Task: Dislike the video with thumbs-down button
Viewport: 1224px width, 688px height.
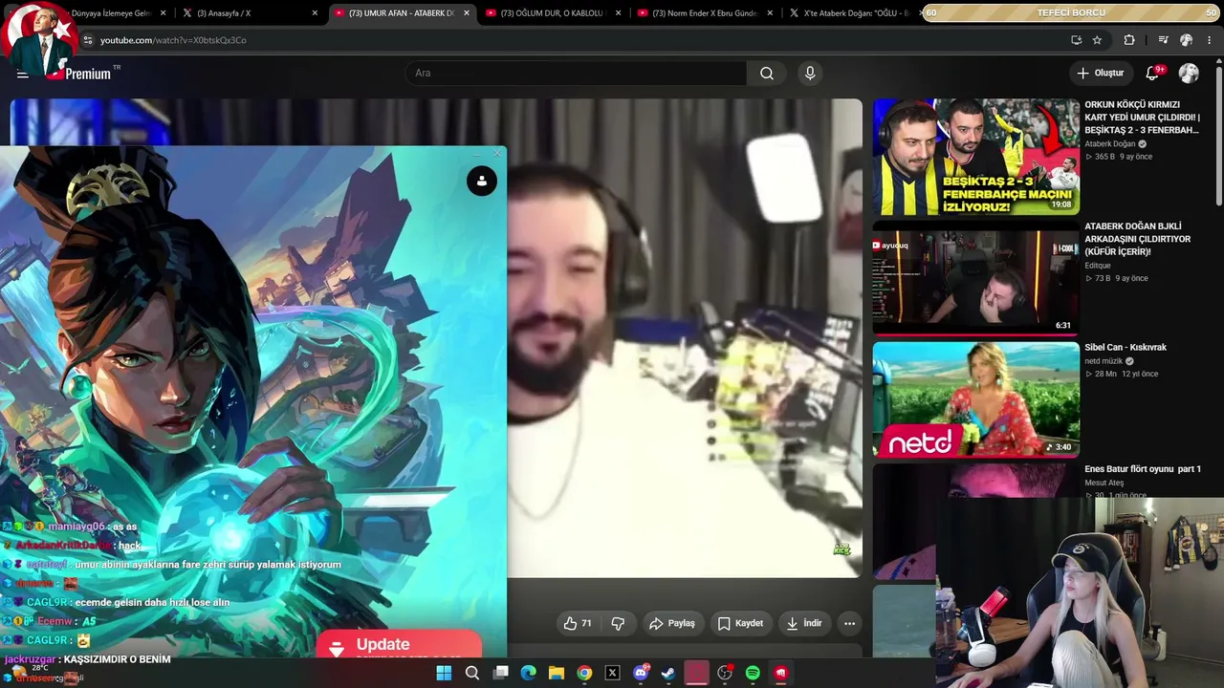Action: click(618, 623)
